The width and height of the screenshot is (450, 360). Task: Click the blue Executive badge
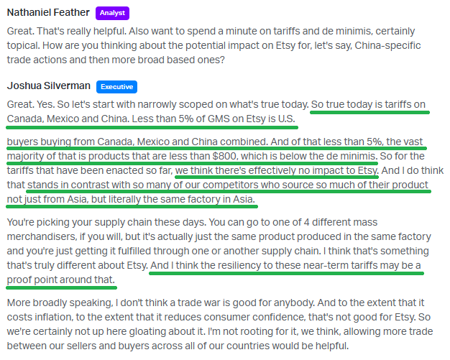click(x=116, y=87)
